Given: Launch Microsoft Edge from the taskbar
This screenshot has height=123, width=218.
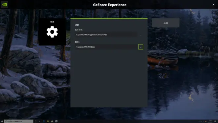Looking at the screenshot, I should (44, 121).
